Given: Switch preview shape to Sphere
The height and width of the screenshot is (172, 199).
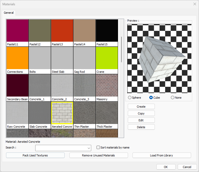Looking at the screenshot, I should [x=130, y=98].
